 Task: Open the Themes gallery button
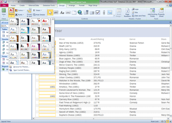11,12
